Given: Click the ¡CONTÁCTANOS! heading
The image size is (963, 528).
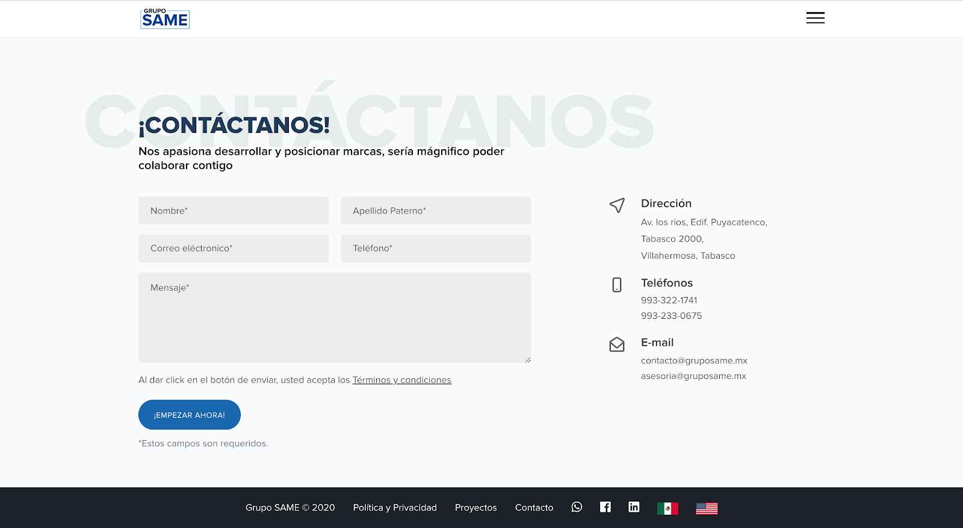Looking at the screenshot, I should (234, 124).
